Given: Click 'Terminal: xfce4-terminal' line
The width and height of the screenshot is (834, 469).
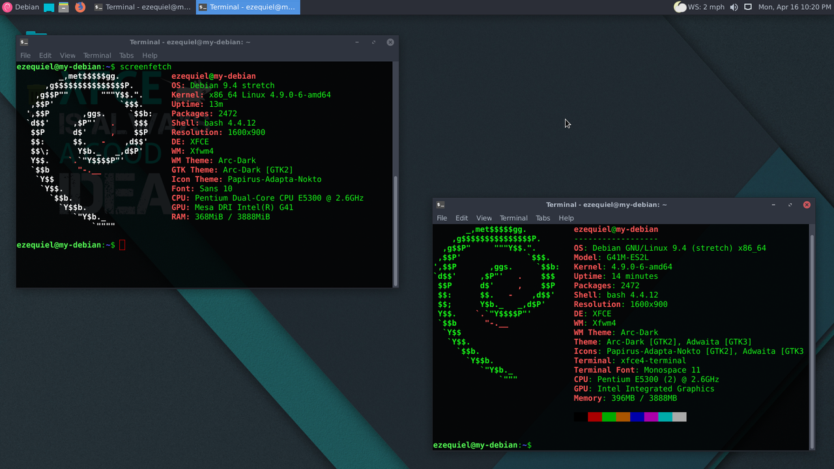Looking at the screenshot, I should click(630, 360).
